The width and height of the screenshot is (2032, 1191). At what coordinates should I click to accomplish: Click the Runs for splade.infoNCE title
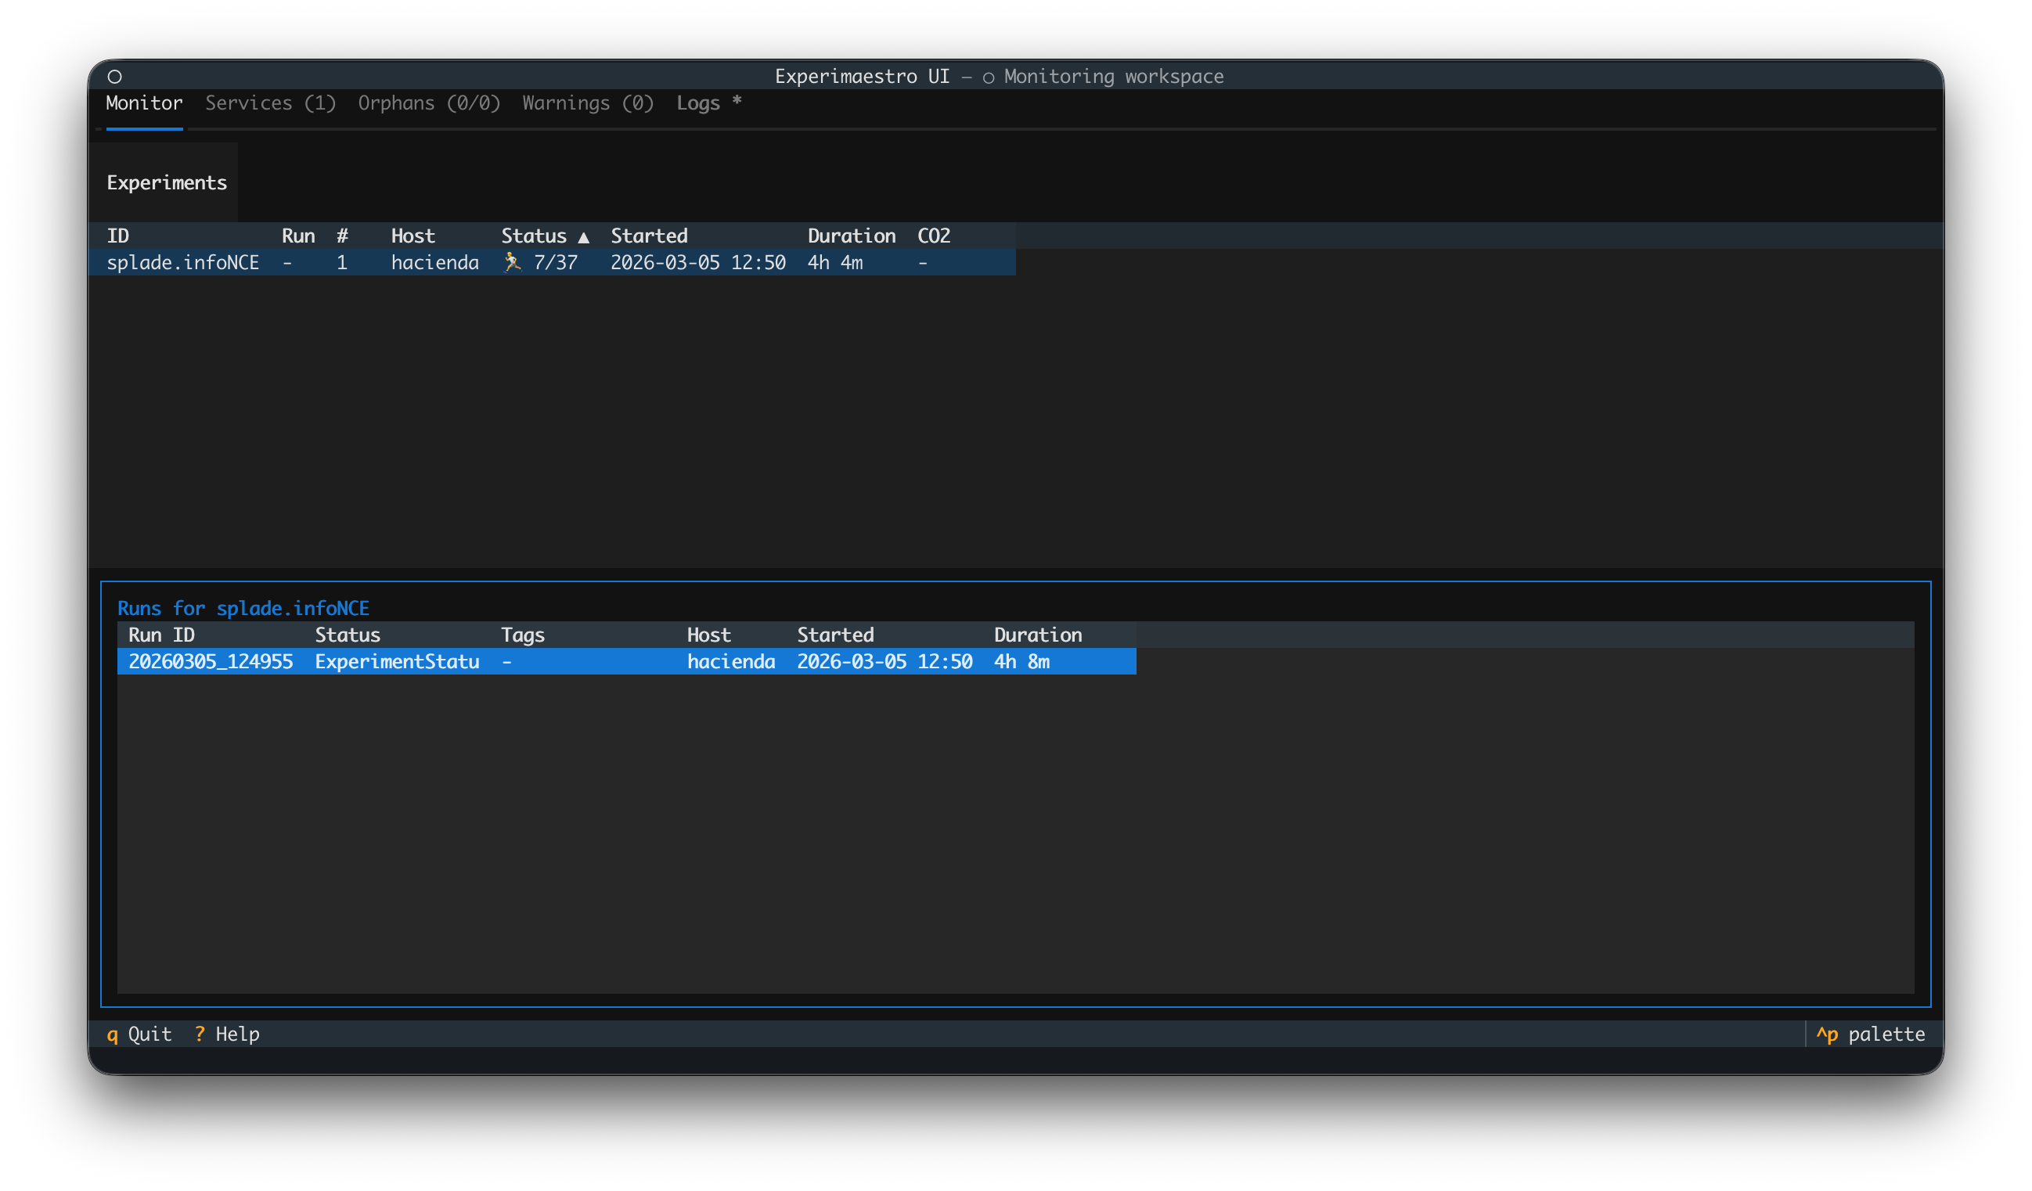pos(243,609)
